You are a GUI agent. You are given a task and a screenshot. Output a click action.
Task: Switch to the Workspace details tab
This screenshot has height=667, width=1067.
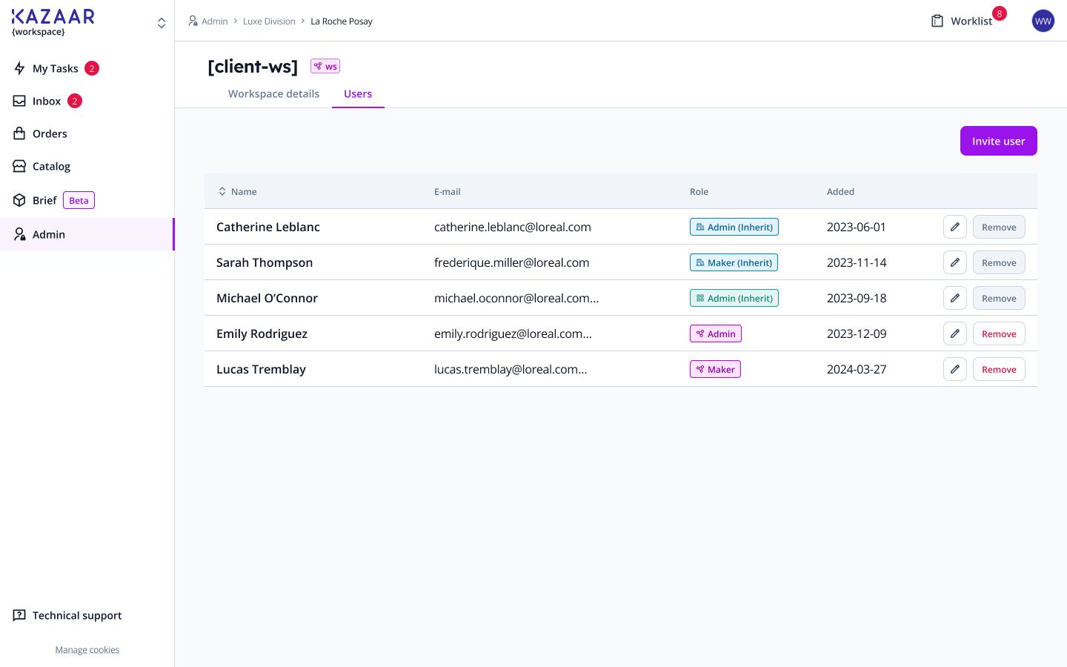[273, 93]
